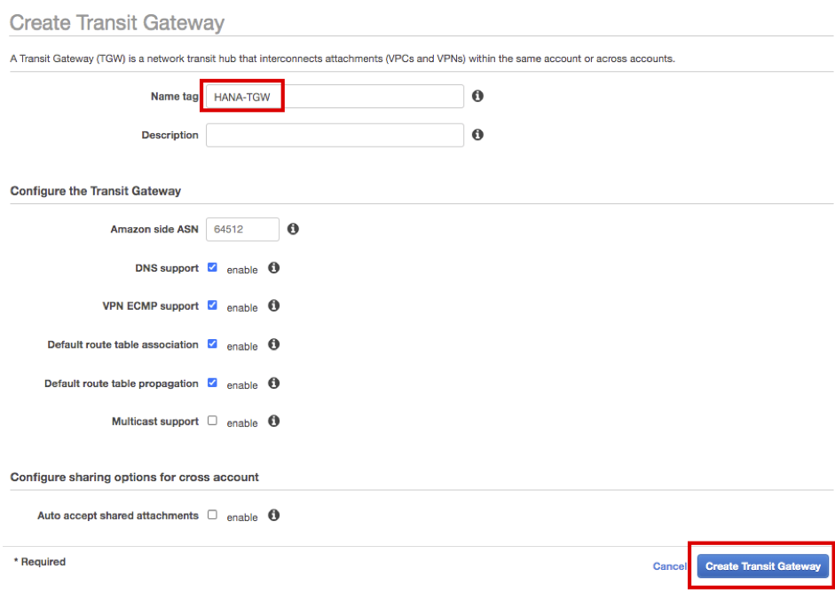Screen dimensions: 835x593
Task: View info on Default route table propagation
Action: click(x=274, y=383)
